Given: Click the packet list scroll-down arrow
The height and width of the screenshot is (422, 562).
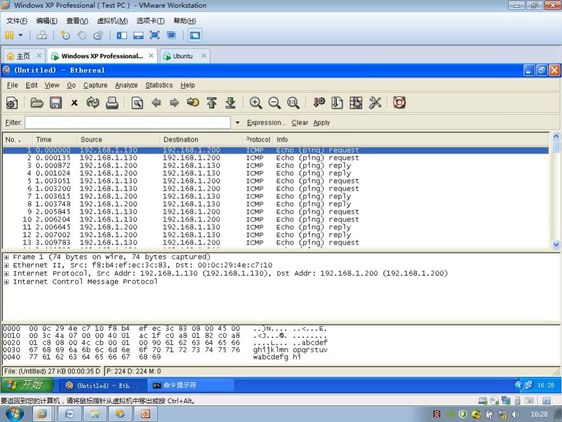Looking at the screenshot, I should tap(556, 245).
